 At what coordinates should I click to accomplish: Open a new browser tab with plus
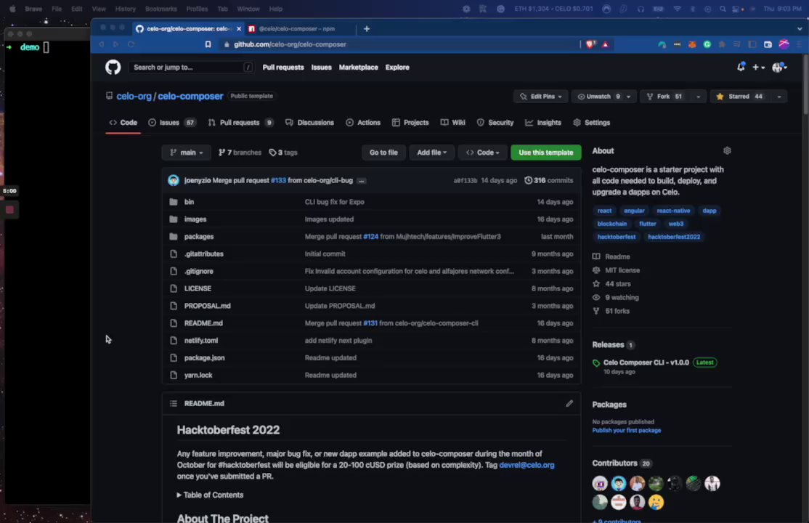(x=366, y=29)
